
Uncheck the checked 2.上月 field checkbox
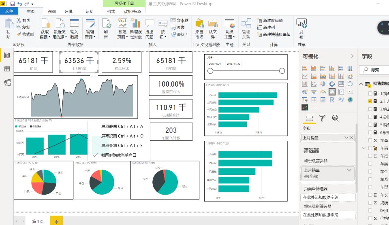click(x=370, y=101)
